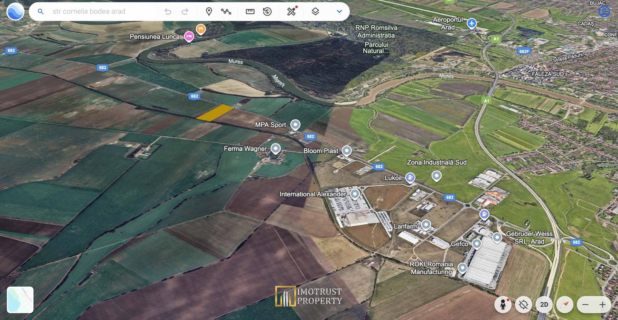Image resolution: width=618 pixels, height=320 pixels.
Task: Open historical imagery clock icon
Action: coord(267,12)
